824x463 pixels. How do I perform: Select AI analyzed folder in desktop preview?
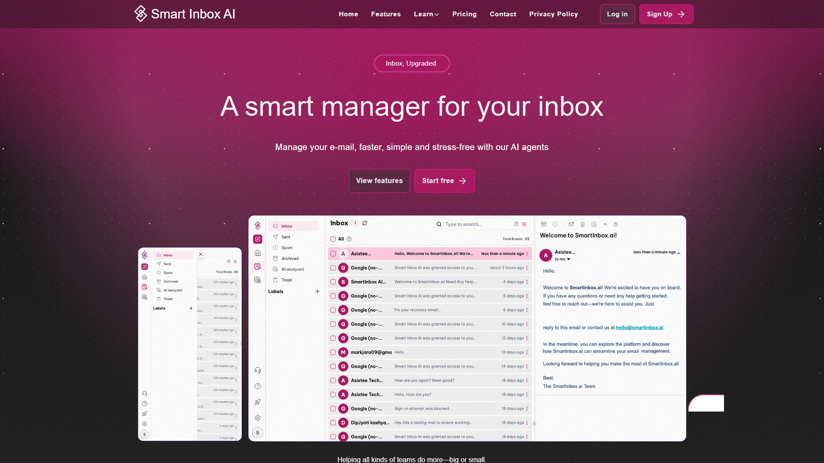(293, 269)
